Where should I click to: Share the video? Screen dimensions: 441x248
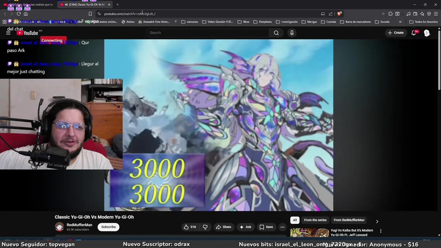[x=223, y=227]
